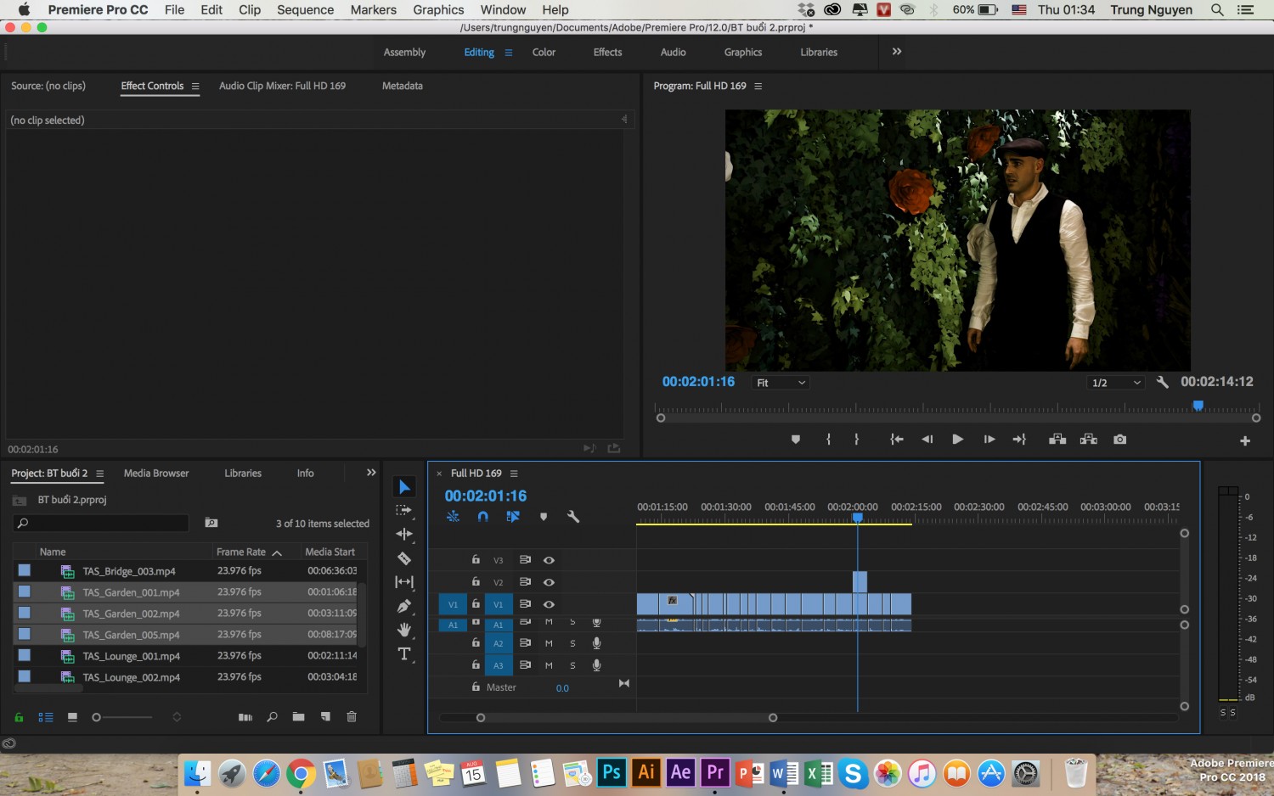
Task: Click the project panel thumbnail zoom slider
Action: click(x=122, y=717)
